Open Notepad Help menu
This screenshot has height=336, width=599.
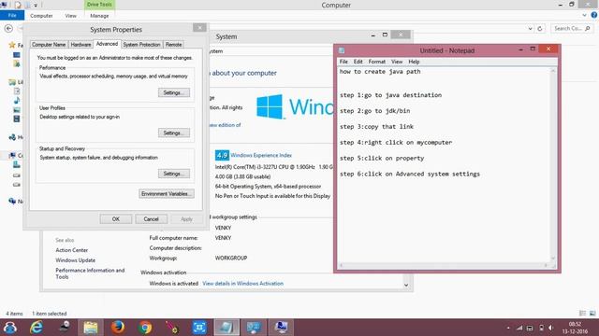click(x=414, y=62)
